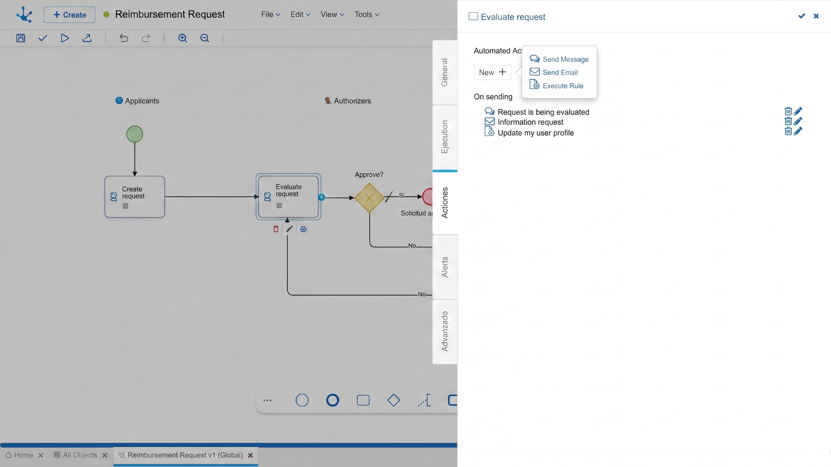Edit the 'Request is being evaluated' action

tap(798, 111)
